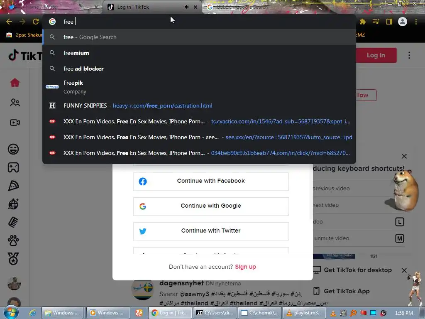Image resolution: width=425 pixels, height=319 pixels.
Task: Launch Internet Explorer from taskbar
Action: coord(32,313)
